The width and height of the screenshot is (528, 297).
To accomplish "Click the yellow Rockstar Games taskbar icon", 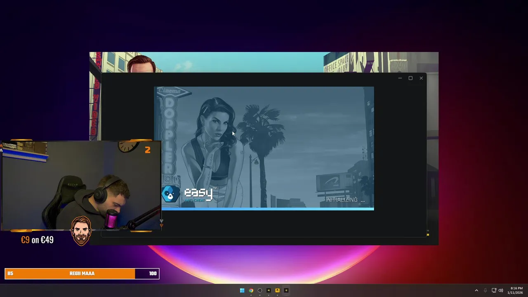I will tap(277, 290).
